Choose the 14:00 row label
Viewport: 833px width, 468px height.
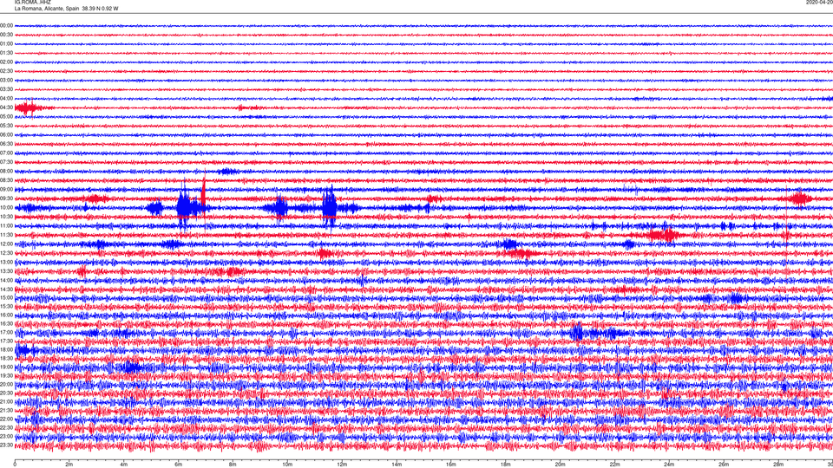(x=6, y=280)
